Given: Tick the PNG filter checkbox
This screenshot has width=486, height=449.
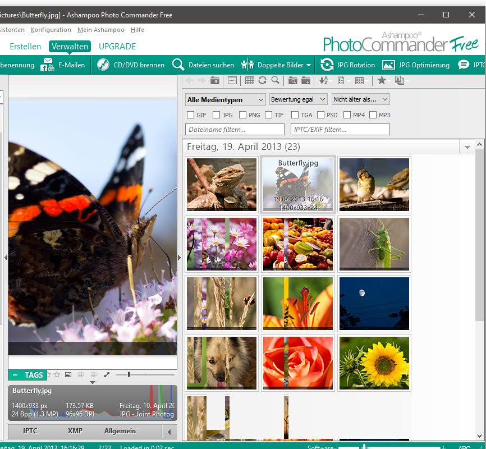Looking at the screenshot, I should click(242, 115).
